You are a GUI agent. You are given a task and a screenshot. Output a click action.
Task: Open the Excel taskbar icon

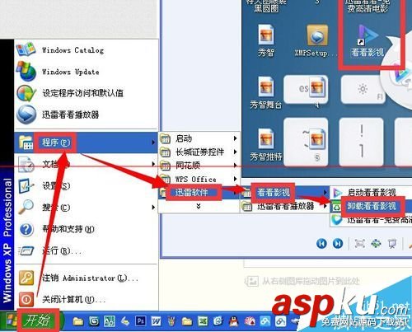(203, 321)
